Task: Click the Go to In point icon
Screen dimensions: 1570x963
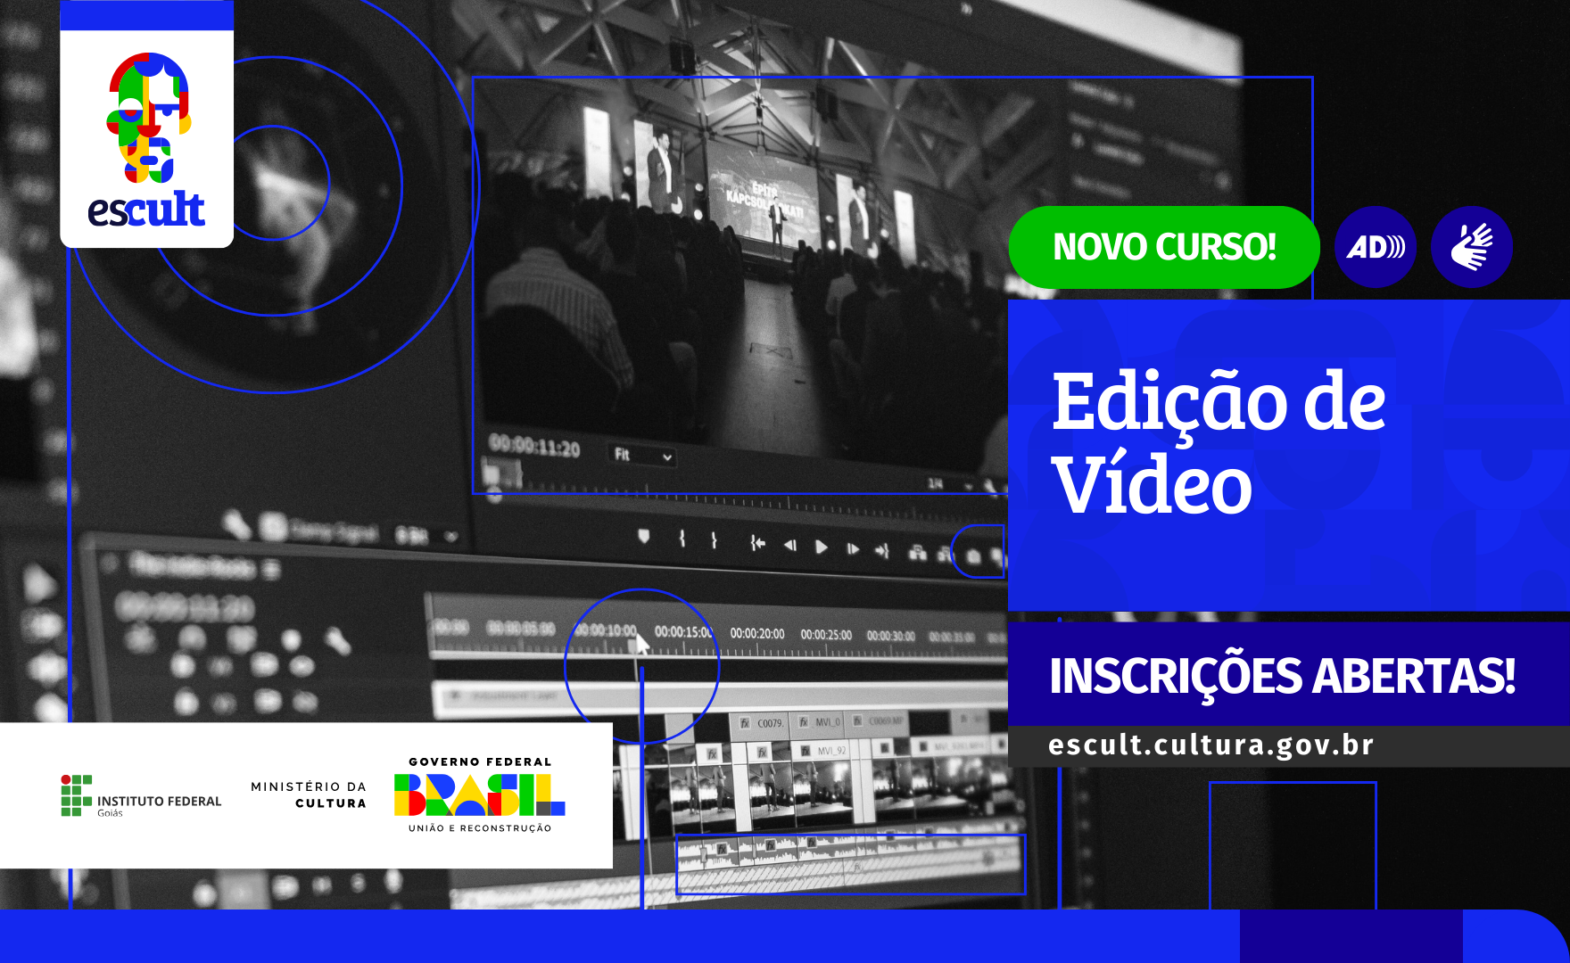Action: click(757, 543)
